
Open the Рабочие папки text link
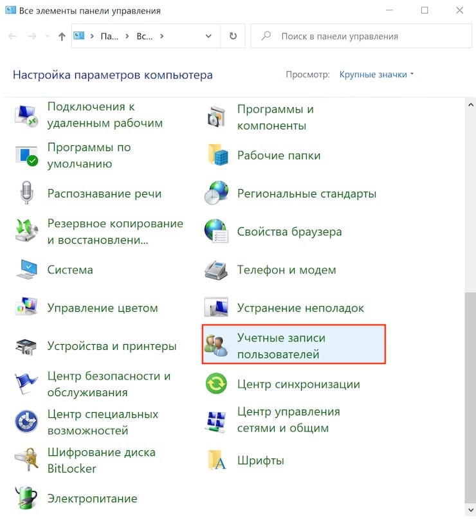pos(279,155)
